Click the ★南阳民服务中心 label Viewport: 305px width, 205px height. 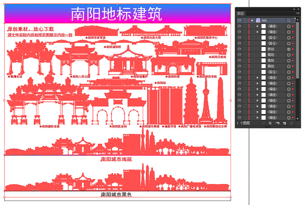tap(206, 38)
